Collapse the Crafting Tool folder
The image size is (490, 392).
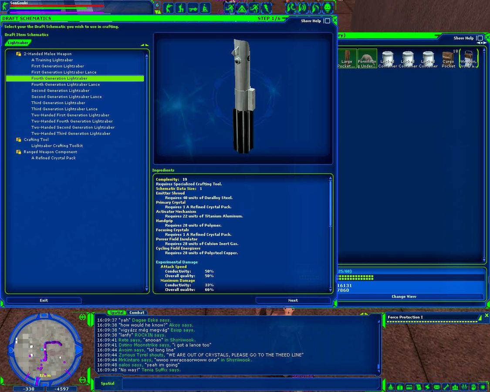(19, 140)
